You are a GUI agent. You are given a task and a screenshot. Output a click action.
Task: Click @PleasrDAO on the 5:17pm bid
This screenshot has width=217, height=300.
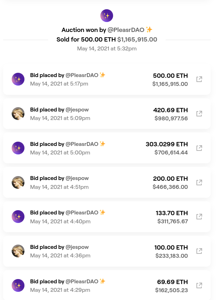pyautogui.click(x=82, y=75)
